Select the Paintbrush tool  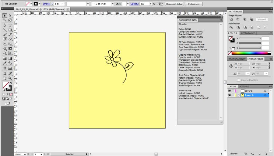click(5, 35)
